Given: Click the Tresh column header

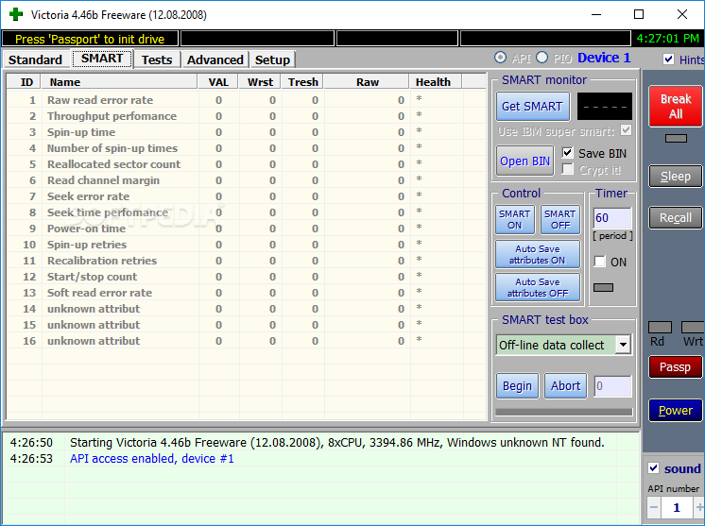Looking at the screenshot, I should tap(303, 82).
